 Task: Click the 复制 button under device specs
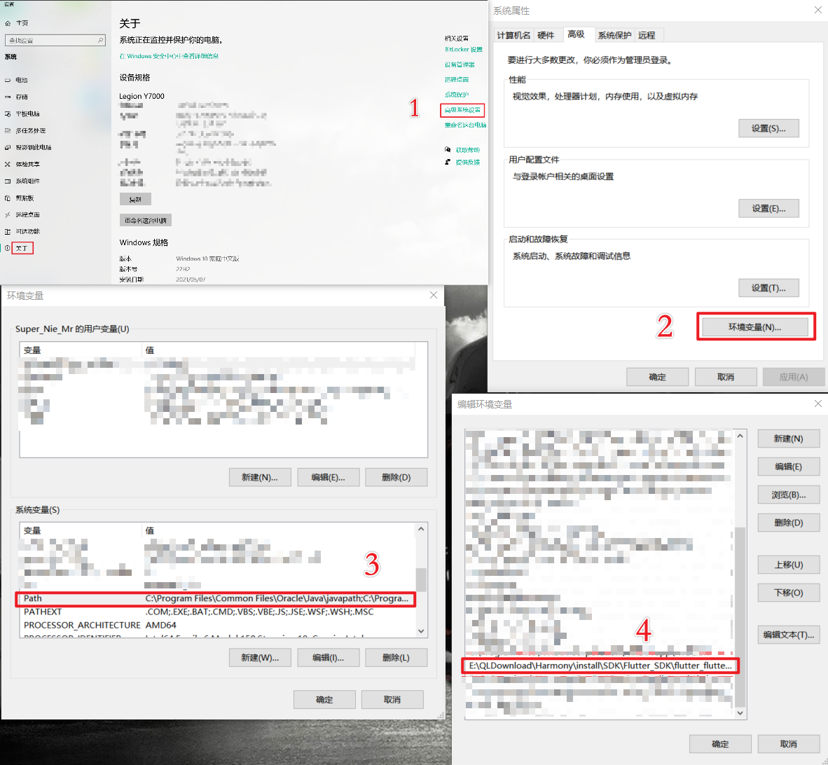coord(135,199)
